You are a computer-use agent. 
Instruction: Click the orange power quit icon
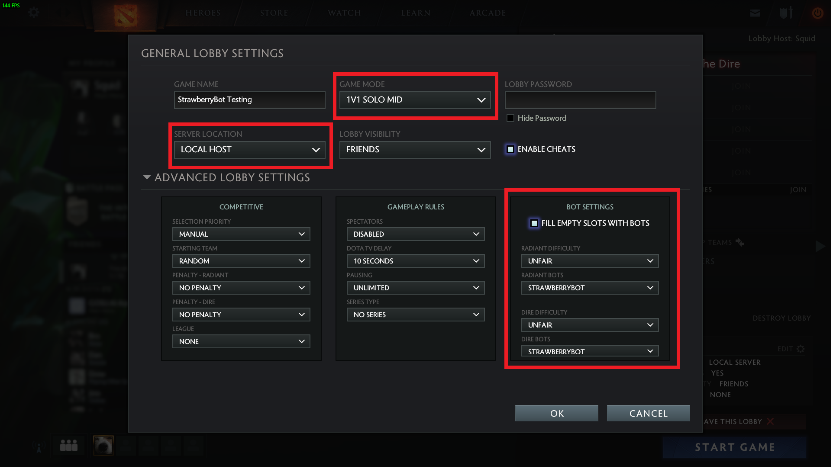(819, 13)
